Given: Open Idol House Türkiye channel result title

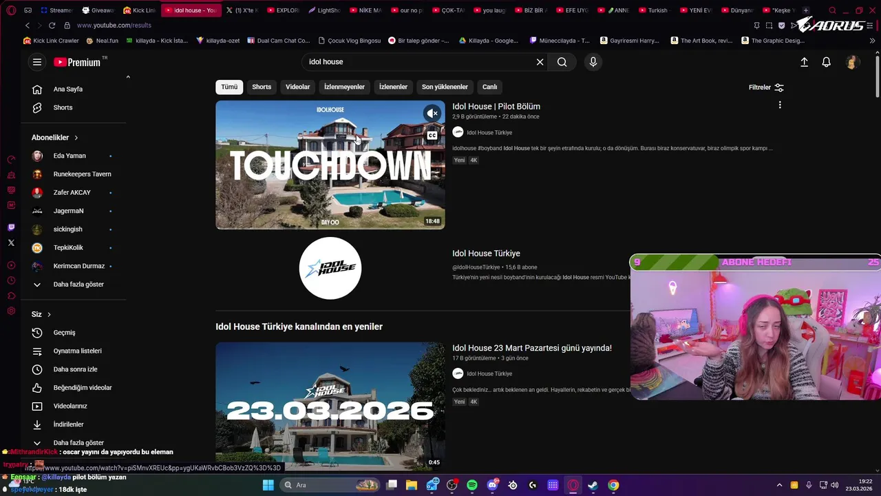Looking at the screenshot, I should click(486, 254).
